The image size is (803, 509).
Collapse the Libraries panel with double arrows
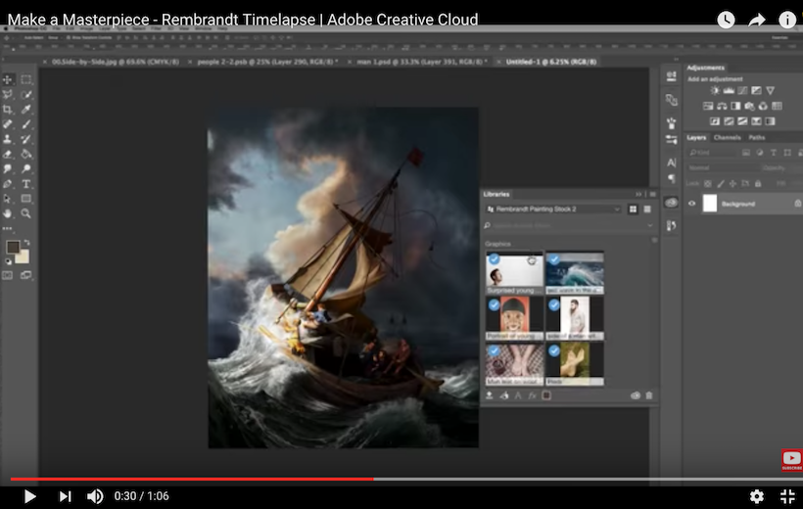click(x=638, y=194)
